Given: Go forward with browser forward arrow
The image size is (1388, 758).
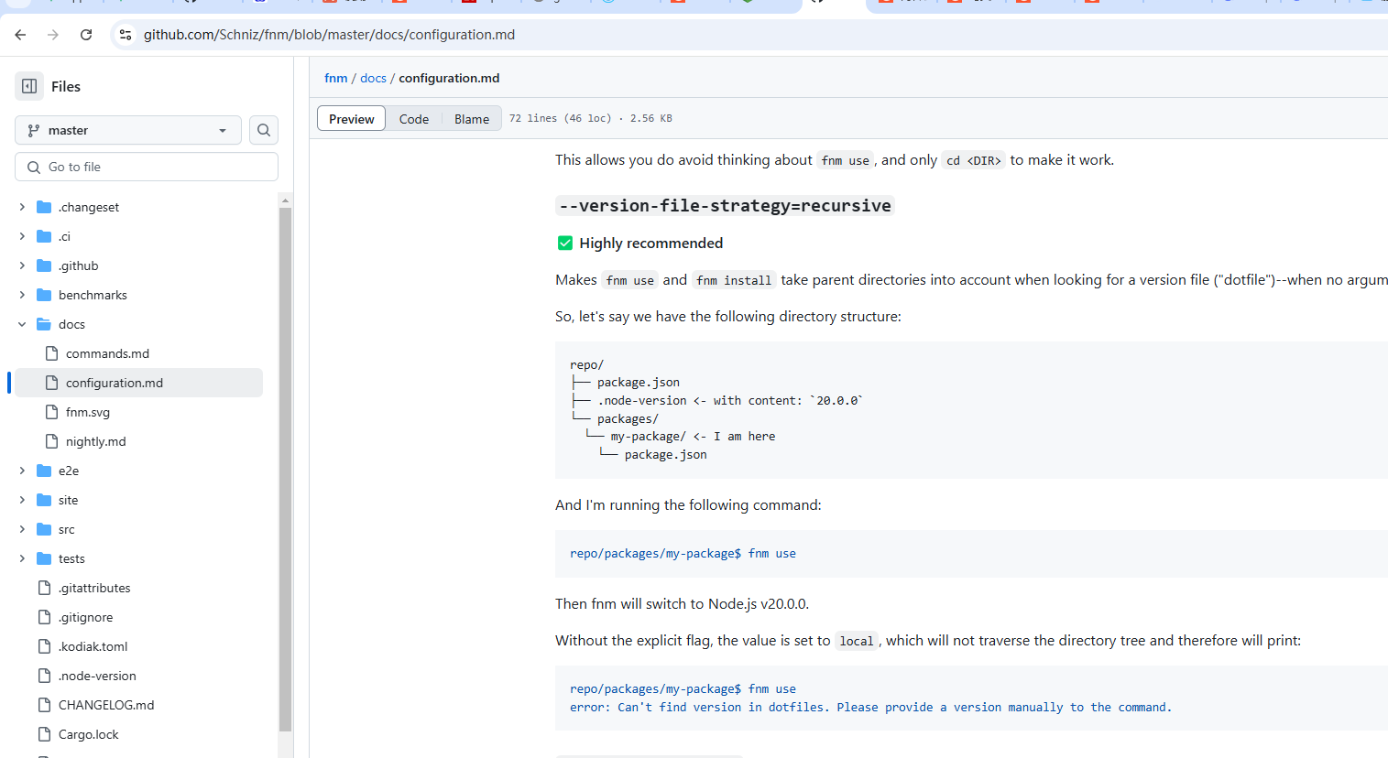Looking at the screenshot, I should (53, 35).
